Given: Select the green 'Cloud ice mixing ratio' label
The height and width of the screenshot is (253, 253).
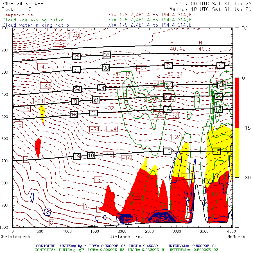Looking at the screenshot, I should (x=33, y=20).
